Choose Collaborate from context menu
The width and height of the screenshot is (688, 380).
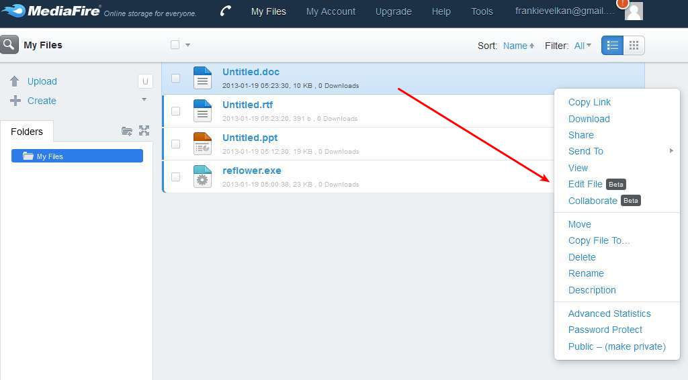tap(593, 201)
